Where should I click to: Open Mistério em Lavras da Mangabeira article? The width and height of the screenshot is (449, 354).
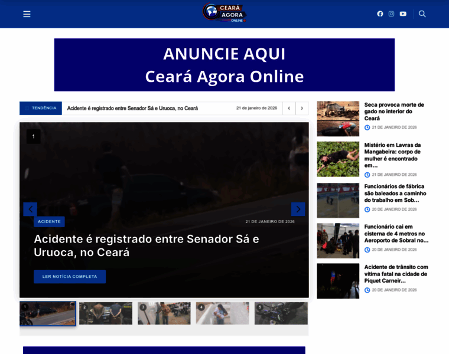(392, 155)
